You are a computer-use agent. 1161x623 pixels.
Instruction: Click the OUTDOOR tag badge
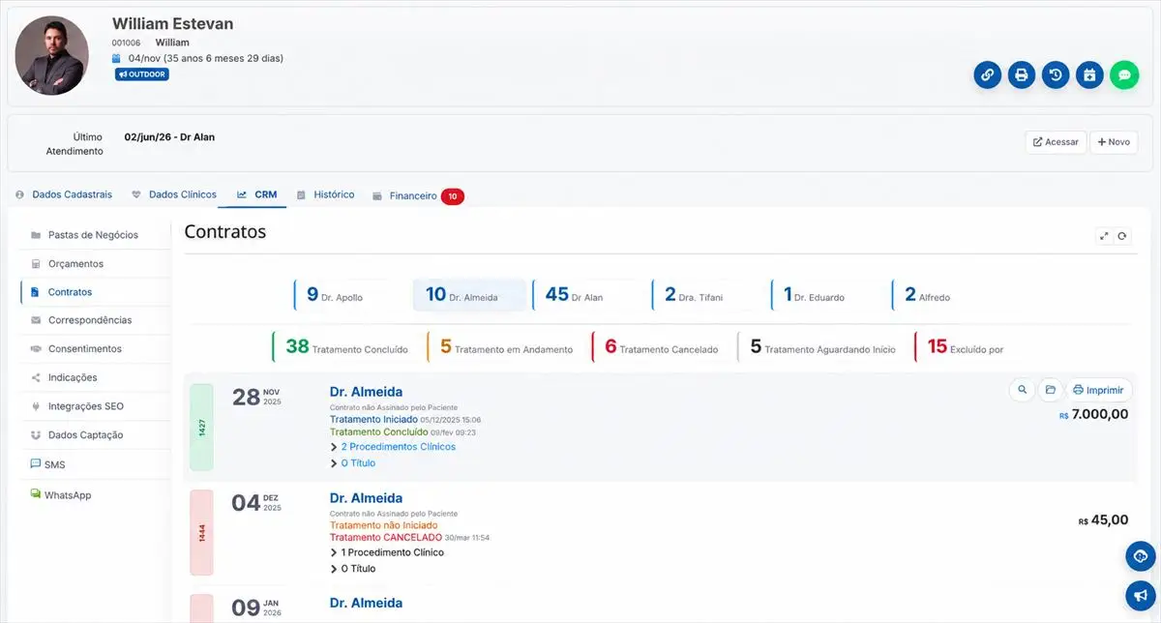click(x=142, y=74)
